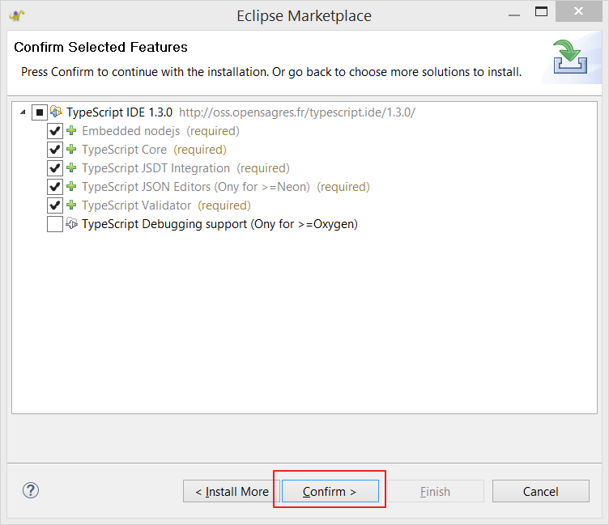Image resolution: width=609 pixels, height=525 pixels.
Task: Select TypeScript JSON Editors (Ony for >=Neon) text
Action: pos(196,187)
